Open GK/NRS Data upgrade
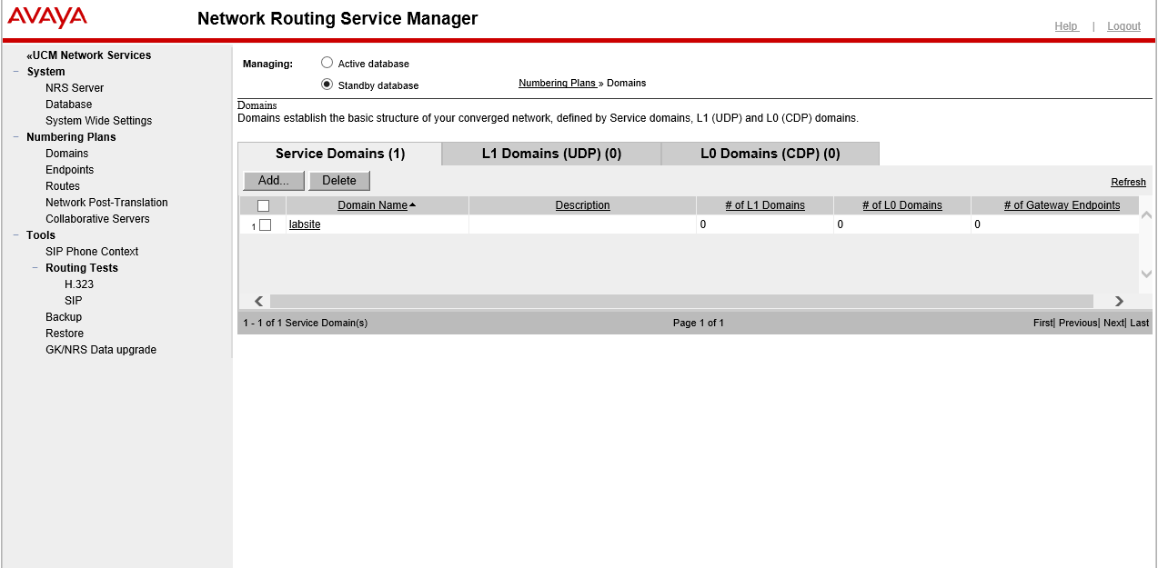1158x568 pixels. click(101, 350)
